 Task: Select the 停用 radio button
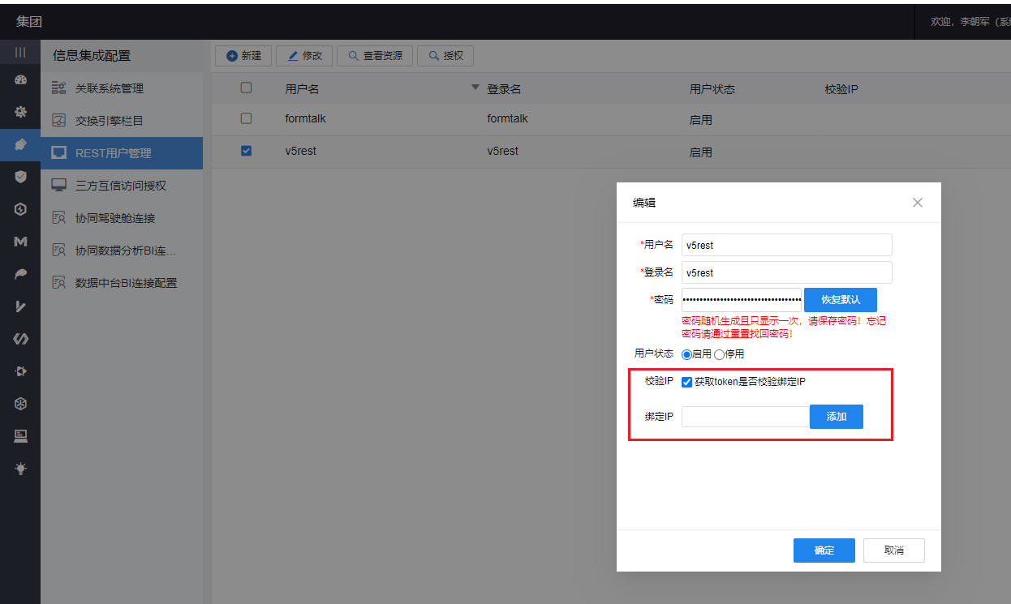click(719, 354)
